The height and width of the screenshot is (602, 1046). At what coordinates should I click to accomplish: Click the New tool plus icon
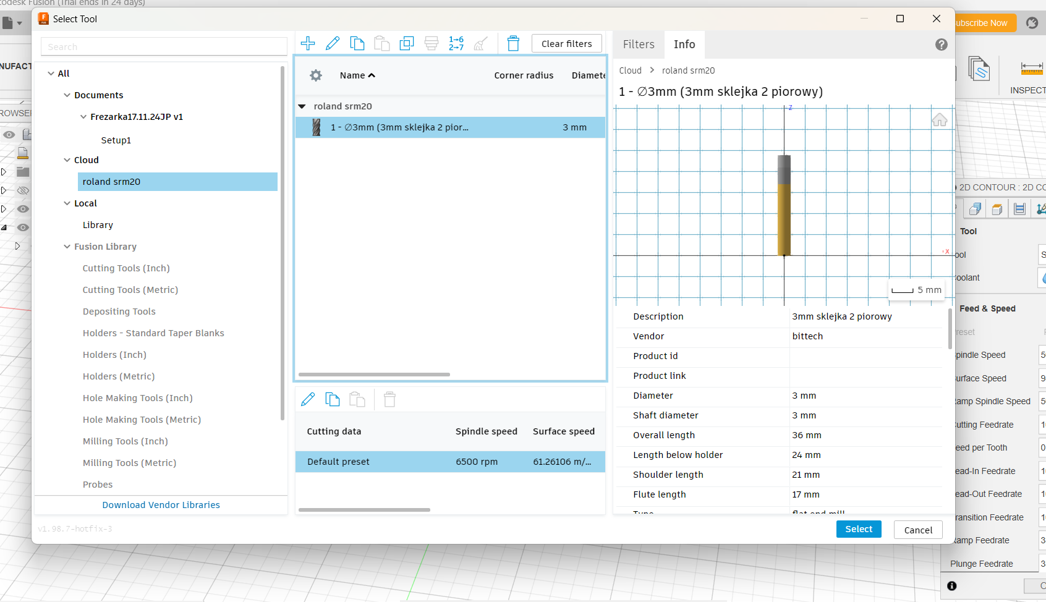(x=308, y=43)
